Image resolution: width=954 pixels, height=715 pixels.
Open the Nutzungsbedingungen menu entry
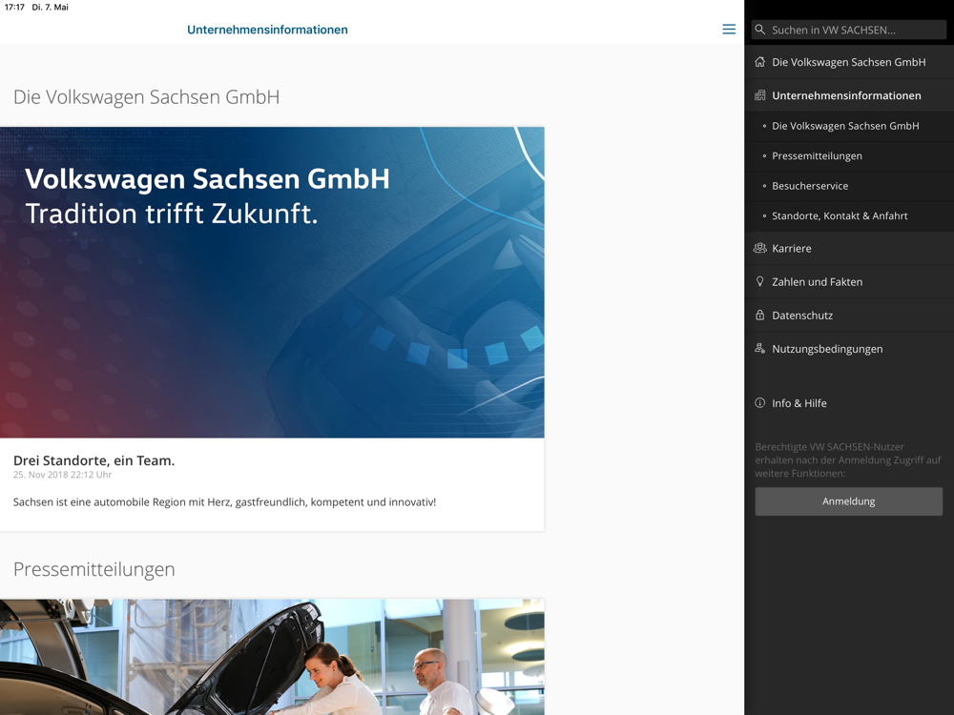tap(849, 348)
